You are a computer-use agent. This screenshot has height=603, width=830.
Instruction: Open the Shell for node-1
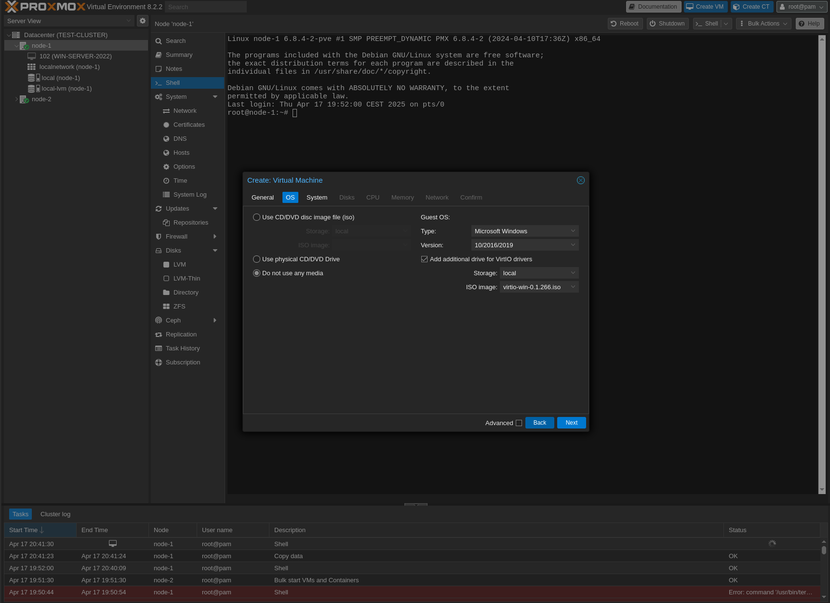click(x=172, y=82)
